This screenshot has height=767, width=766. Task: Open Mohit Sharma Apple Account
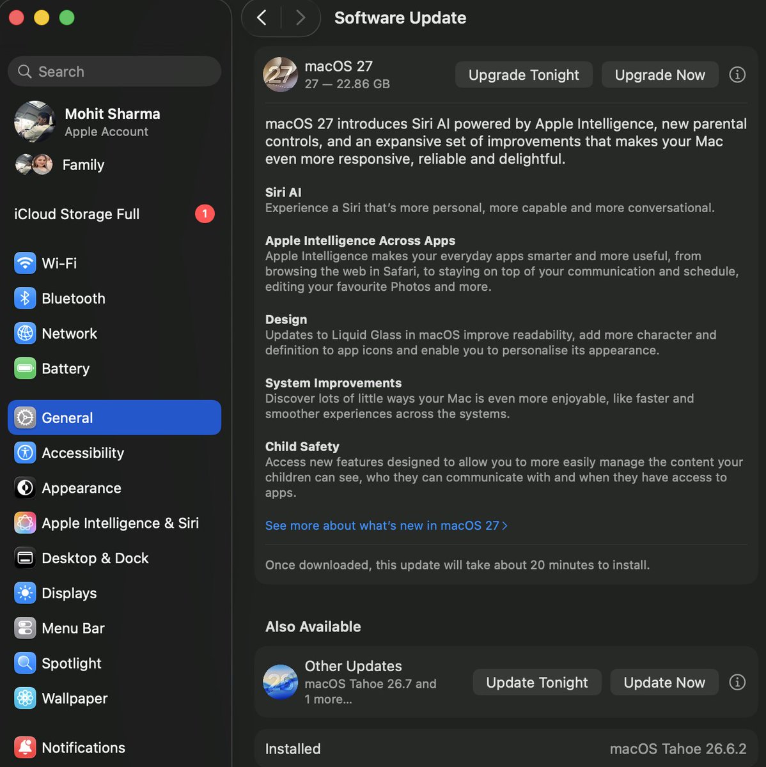coord(114,121)
